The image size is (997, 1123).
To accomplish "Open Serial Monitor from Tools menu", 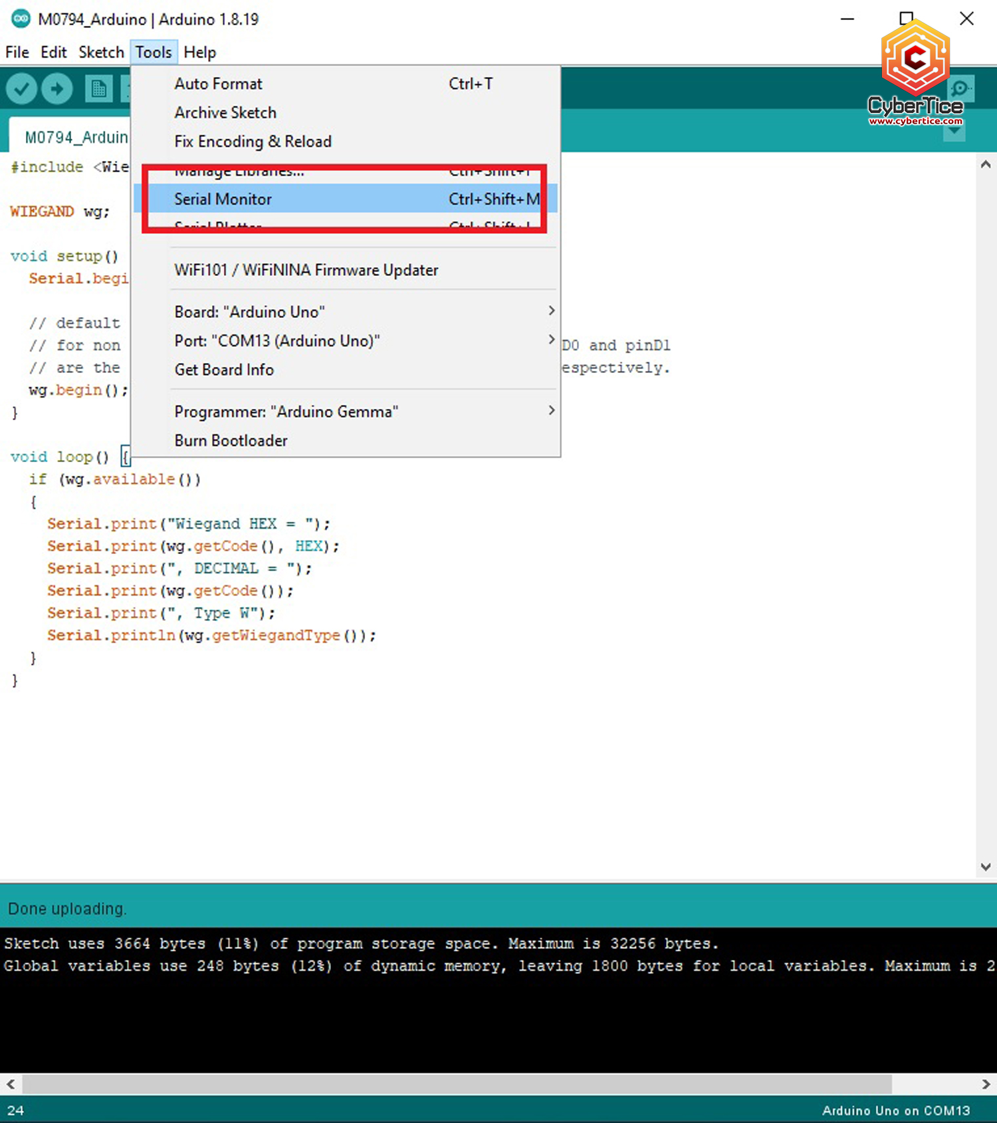I will (x=345, y=199).
